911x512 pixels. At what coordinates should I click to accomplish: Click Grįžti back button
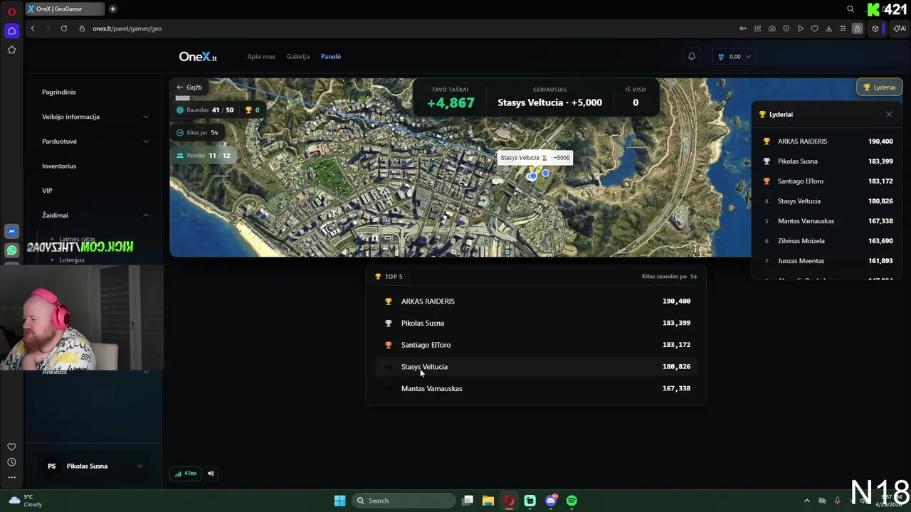click(189, 87)
